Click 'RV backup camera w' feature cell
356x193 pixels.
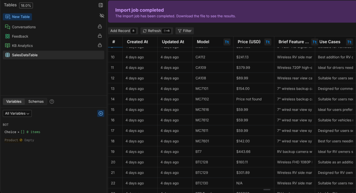pos(294,152)
